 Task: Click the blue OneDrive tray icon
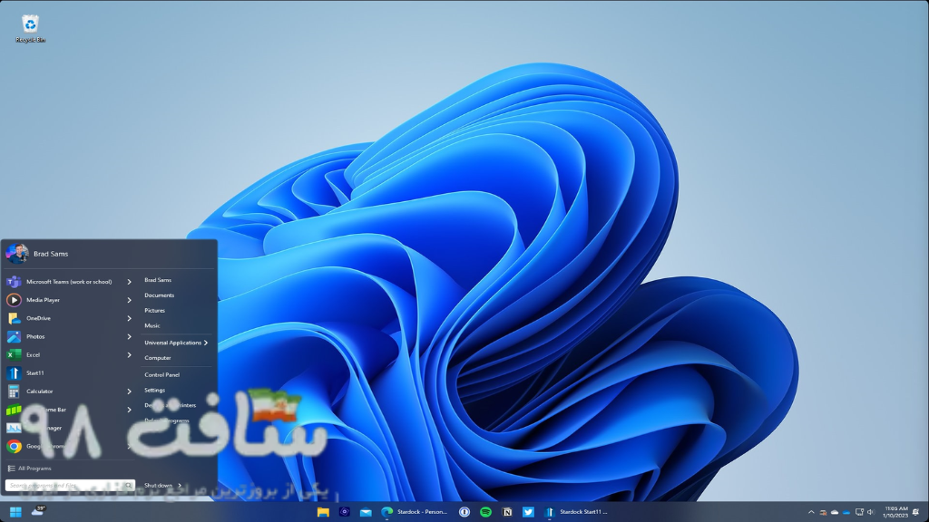(846, 512)
